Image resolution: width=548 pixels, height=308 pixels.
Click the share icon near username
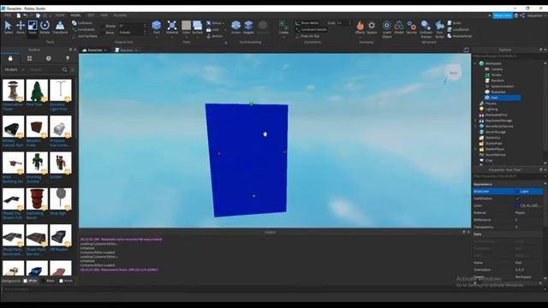tap(522, 15)
